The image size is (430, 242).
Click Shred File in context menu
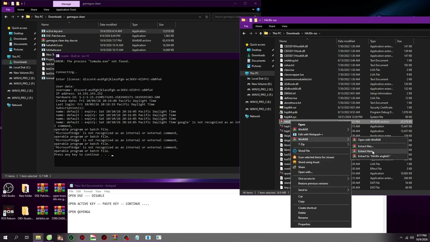[304, 151]
